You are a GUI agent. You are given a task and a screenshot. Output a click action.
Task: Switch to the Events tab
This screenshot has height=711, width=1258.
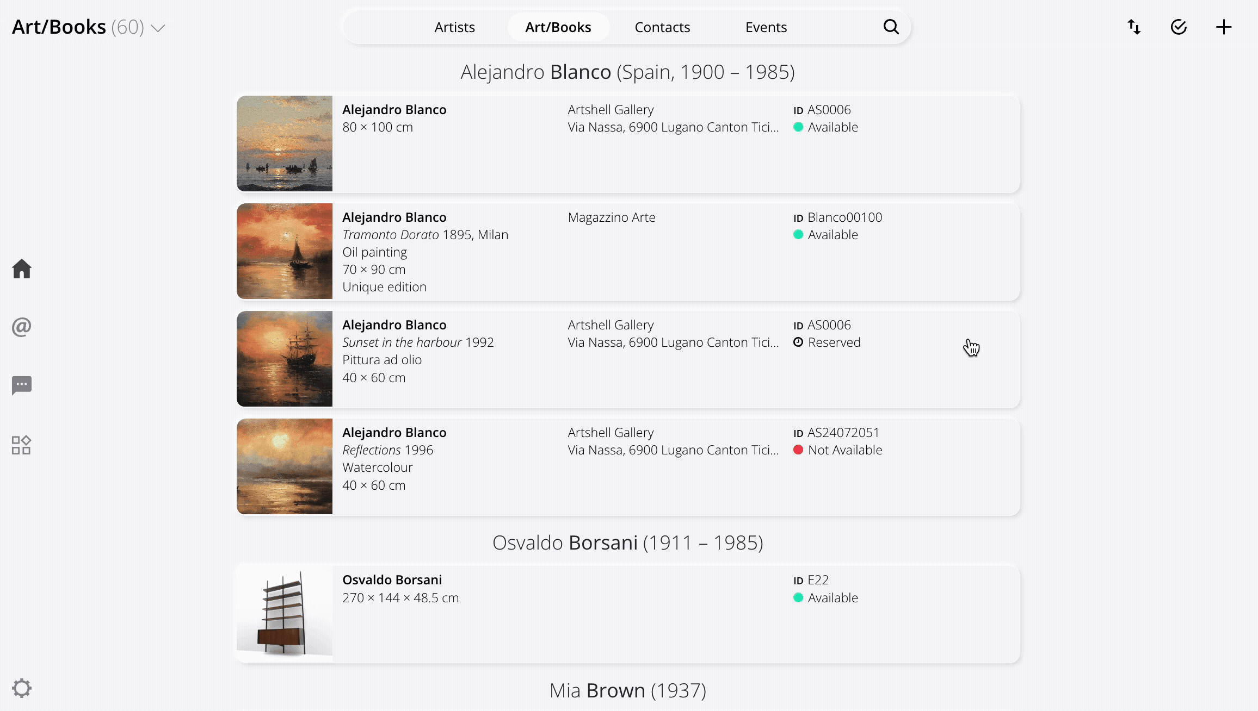click(x=766, y=27)
